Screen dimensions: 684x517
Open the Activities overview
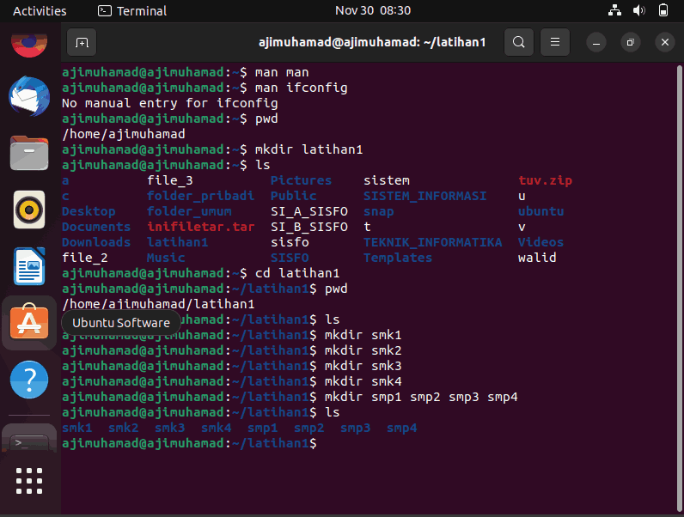coord(40,11)
